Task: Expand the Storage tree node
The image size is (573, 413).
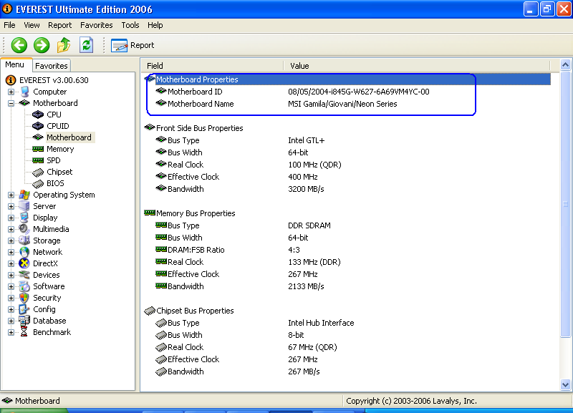Action: (x=11, y=241)
